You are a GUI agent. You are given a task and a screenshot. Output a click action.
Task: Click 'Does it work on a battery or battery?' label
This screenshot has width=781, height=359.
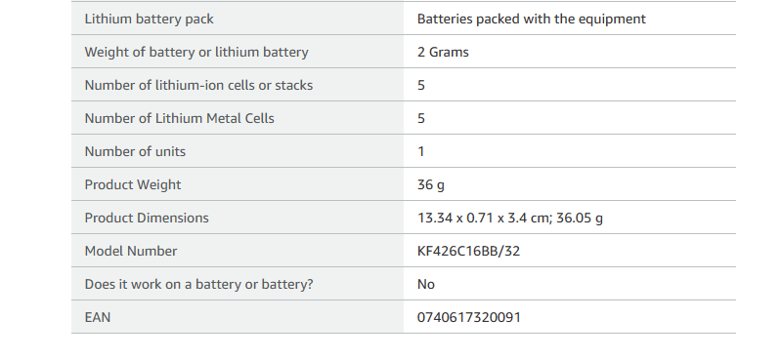[x=198, y=284]
